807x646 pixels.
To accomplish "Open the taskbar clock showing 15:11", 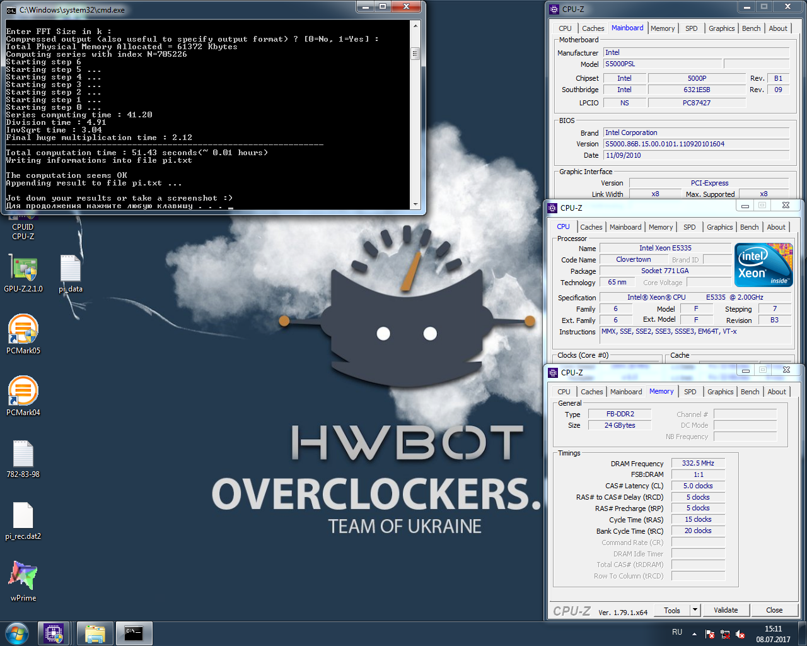I will [x=773, y=634].
